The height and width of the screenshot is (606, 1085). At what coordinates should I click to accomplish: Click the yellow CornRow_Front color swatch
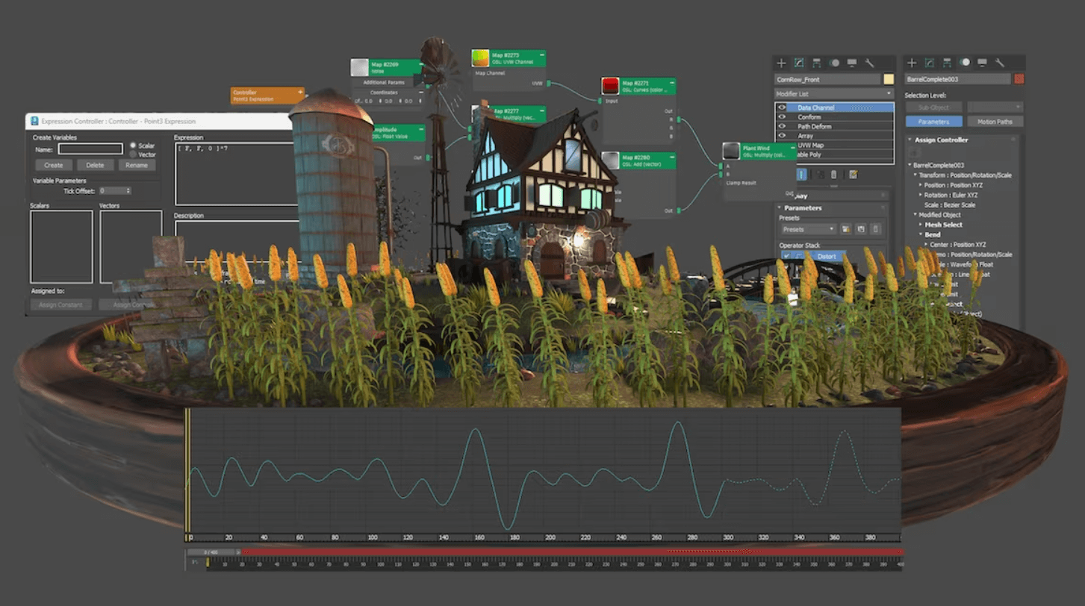coord(889,79)
